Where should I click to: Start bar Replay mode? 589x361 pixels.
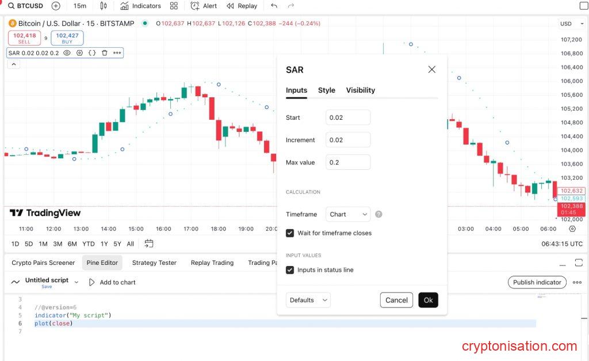pyautogui.click(x=242, y=6)
